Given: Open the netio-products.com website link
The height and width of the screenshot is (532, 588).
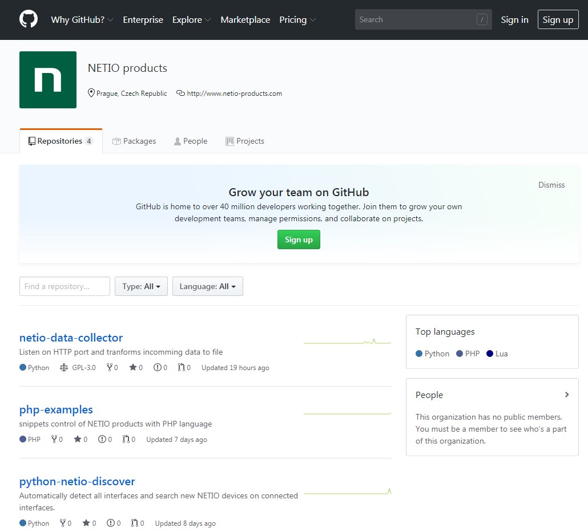Looking at the screenshot, I should click(x=235, y=94).
